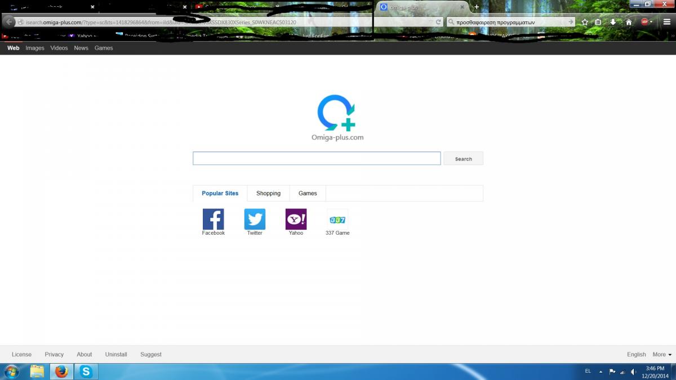This screenshot has height=380, width=676.
Task: Open Skype from the taskbar
Action: point(86,372)
